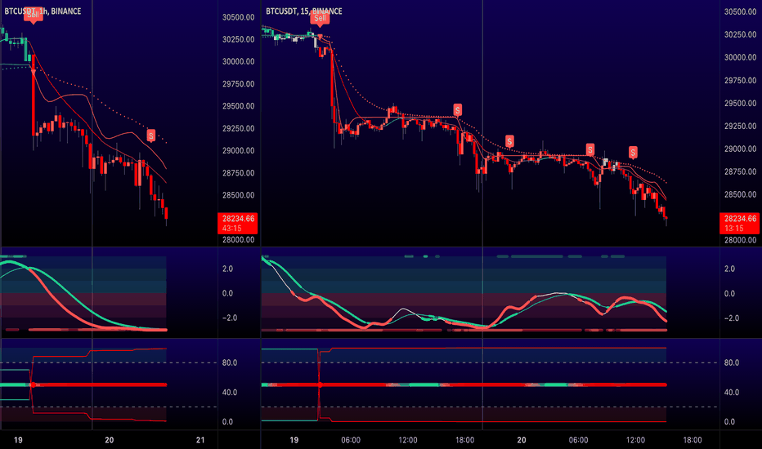Click date 20 on the 15-minute time axis
Screen dimensions: 762x449
tap(522, 440)
